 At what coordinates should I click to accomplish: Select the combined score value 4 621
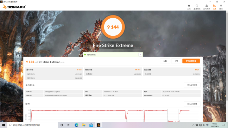click(x=197, y=70)
